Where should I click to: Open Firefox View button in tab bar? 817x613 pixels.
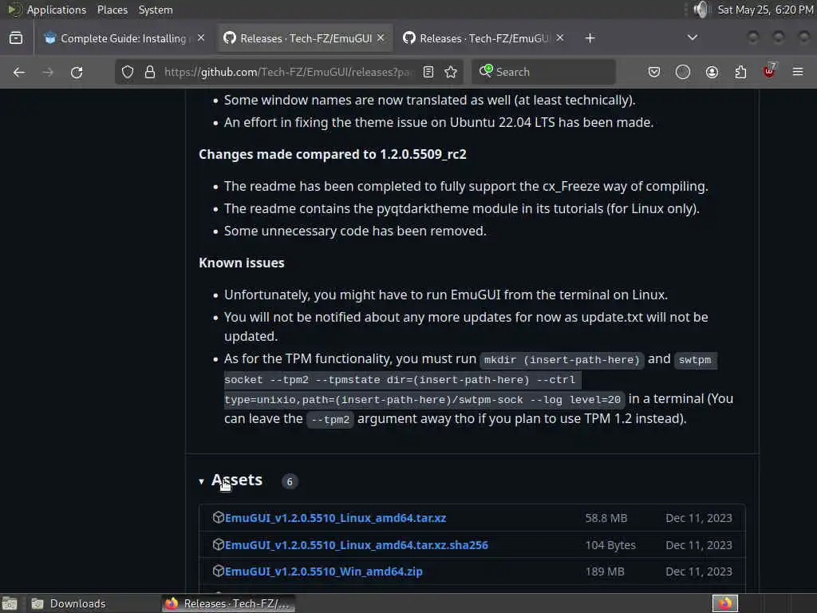(x=16, y=38)
